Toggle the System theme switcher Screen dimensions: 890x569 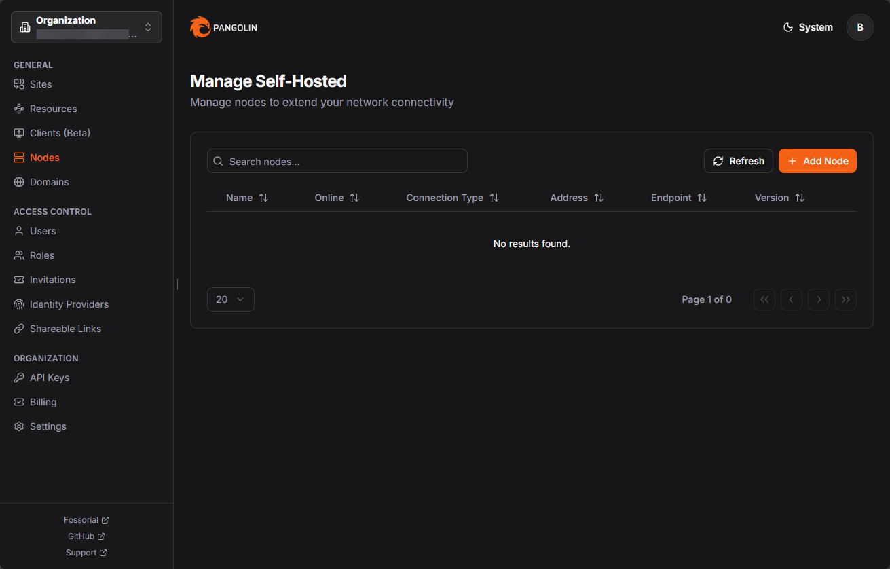click(808, 27)
